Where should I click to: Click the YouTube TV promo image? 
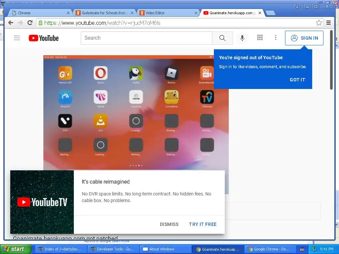pyautogui.click(x=42, y=202)
